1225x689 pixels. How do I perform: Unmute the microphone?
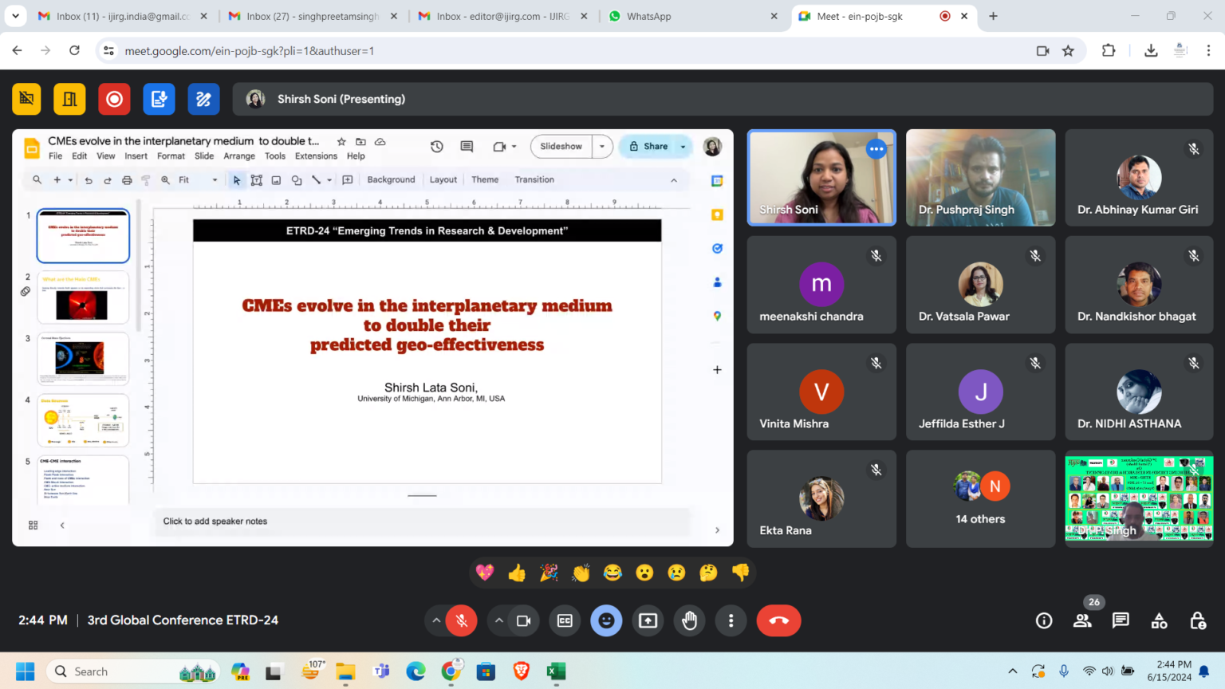tap(461, 620)
